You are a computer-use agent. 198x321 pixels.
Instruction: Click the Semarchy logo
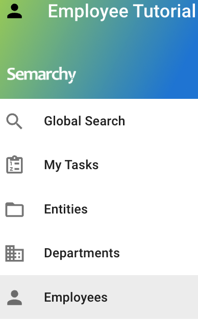click(x=41, y=75)
